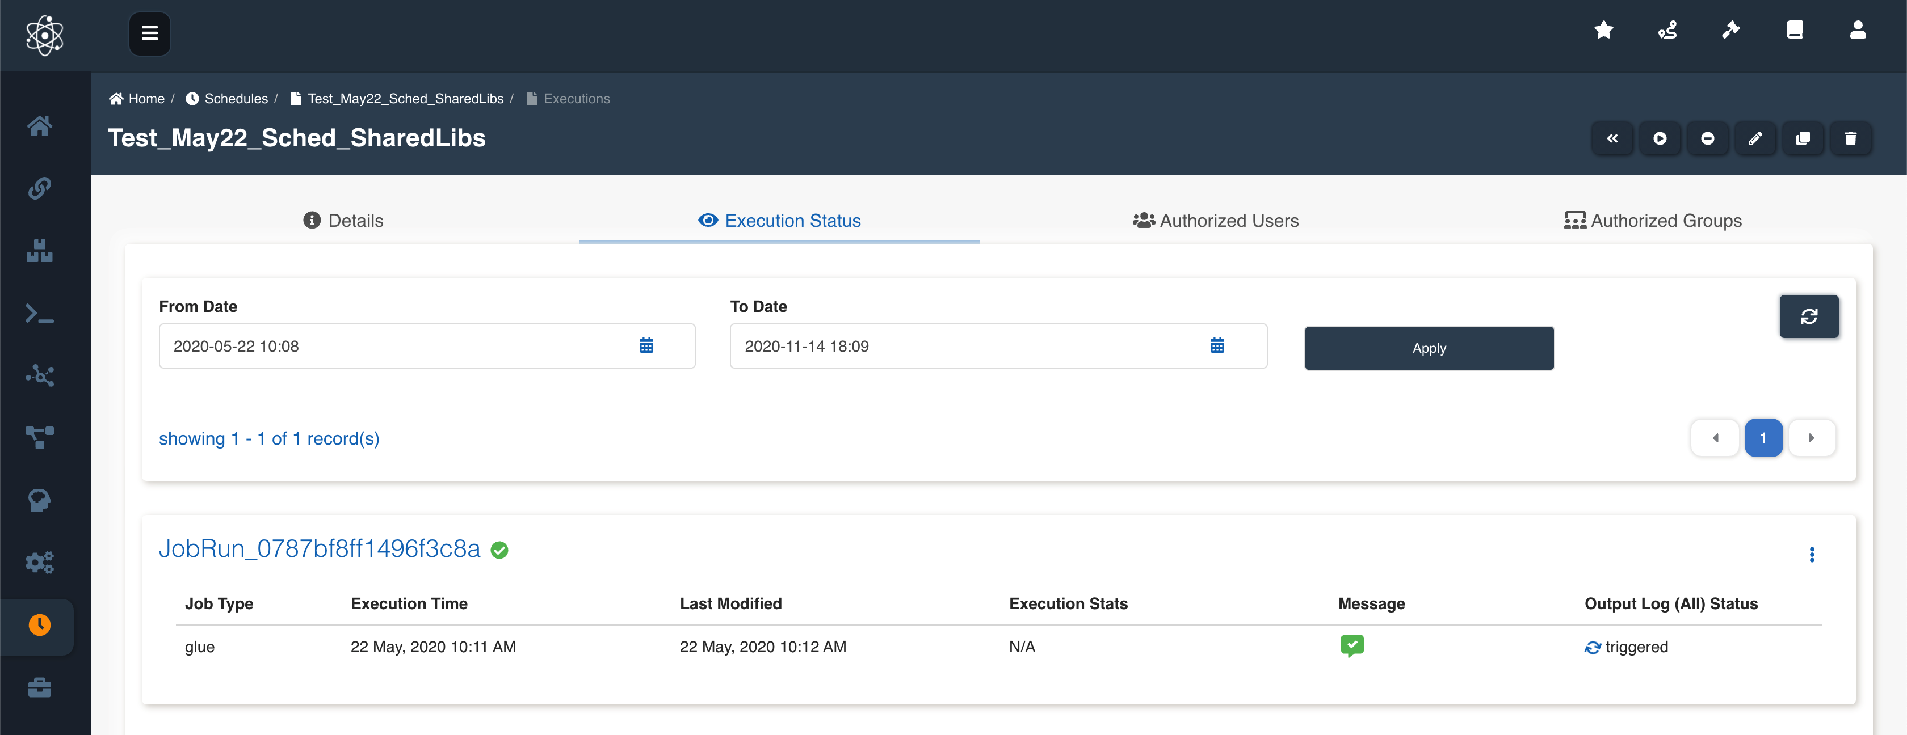Viewport: 1907px width, 735px height.
Task: Edit the schedule with the pencil icon
Action: (x=1756, y=138)
